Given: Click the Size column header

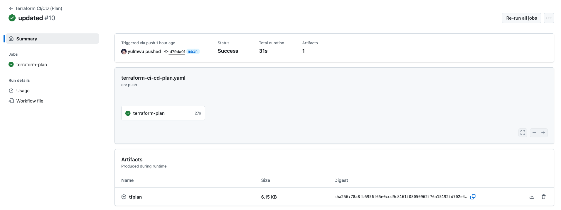Looking at the screenshot, I should click(266, 180).
